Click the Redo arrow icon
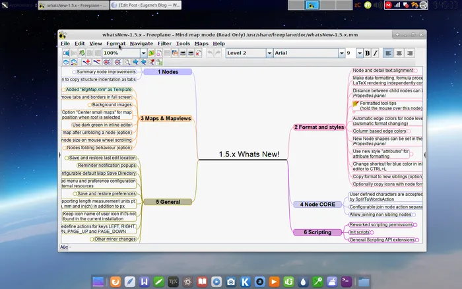This screenshot has width=462, height=289. tap(218, 53)
